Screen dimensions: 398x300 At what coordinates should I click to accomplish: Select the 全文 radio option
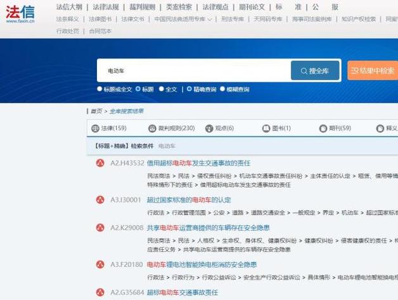click(162, 89)
